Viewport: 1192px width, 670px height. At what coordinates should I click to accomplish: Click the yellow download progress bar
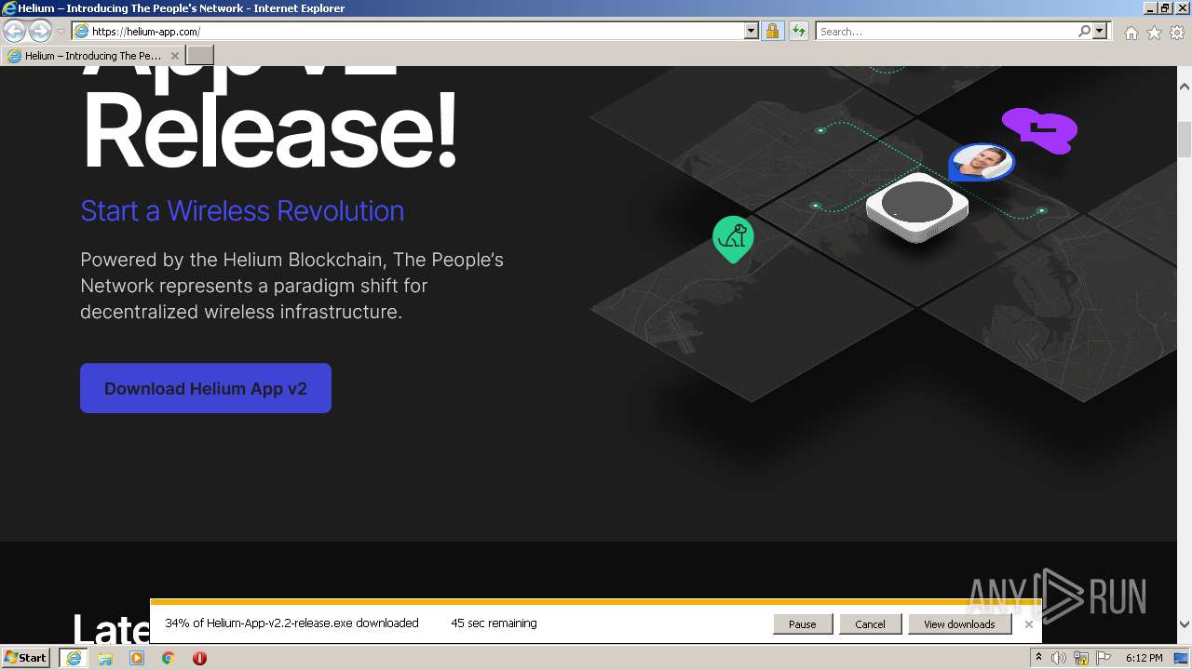[596, 603]
